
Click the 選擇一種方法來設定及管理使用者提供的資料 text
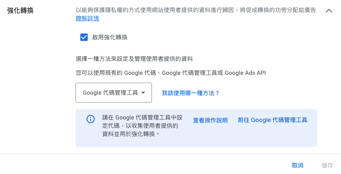[x=134, y=59]
